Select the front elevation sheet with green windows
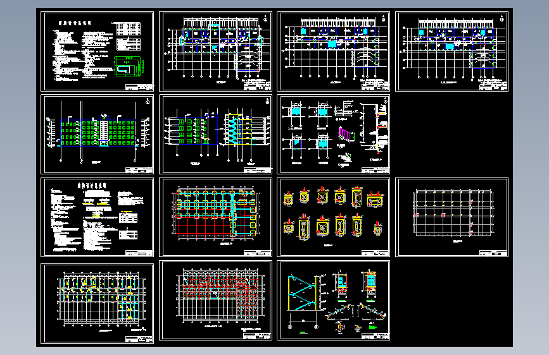This screenshot has width=549, height=355. [x=97, y=134]
